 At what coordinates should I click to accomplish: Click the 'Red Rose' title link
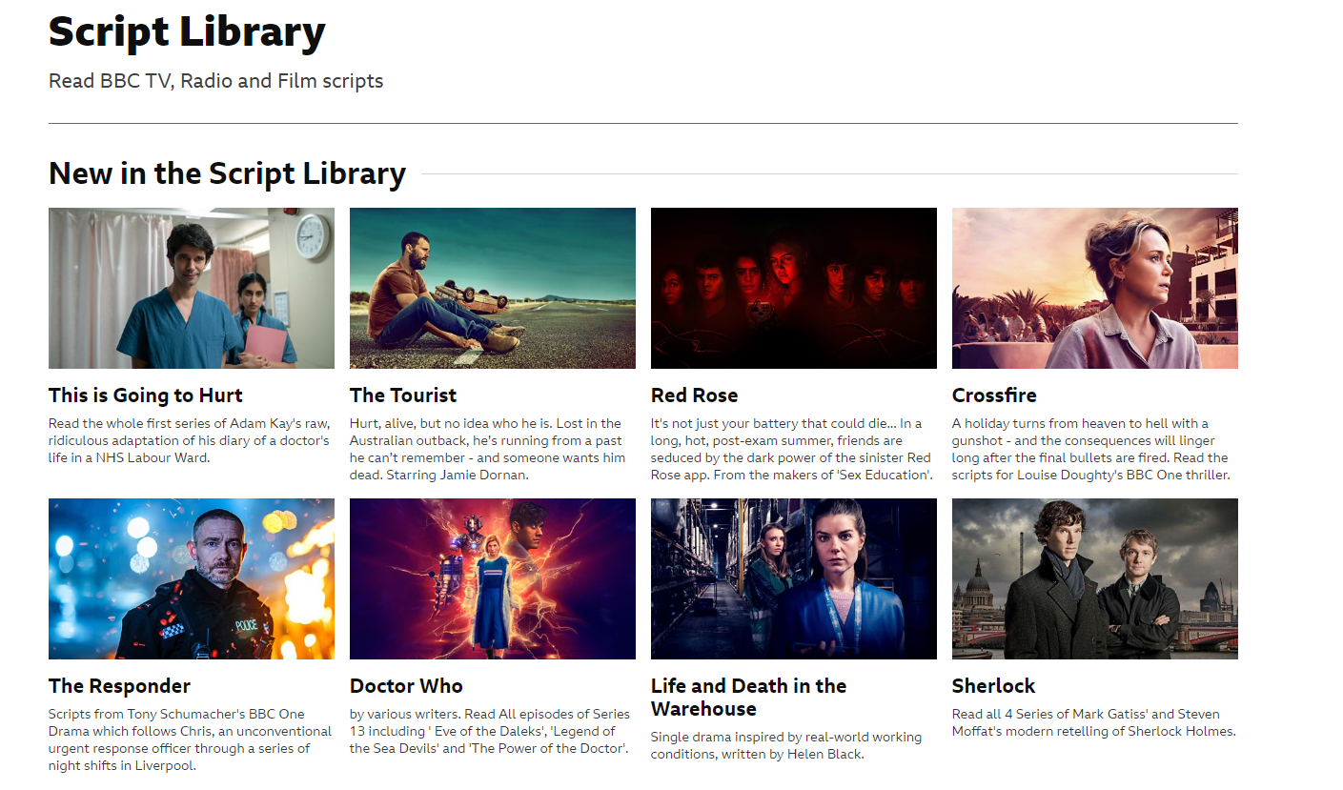point(695,395)
